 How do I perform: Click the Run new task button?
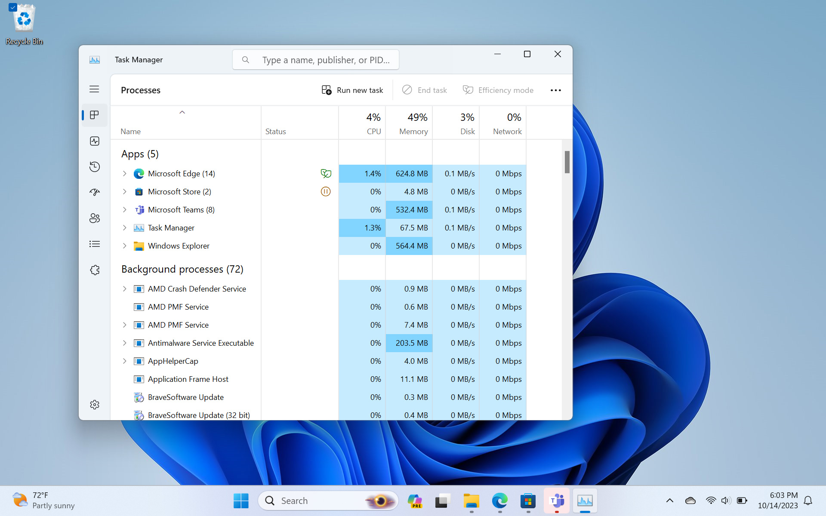click(x=352, y=90)
